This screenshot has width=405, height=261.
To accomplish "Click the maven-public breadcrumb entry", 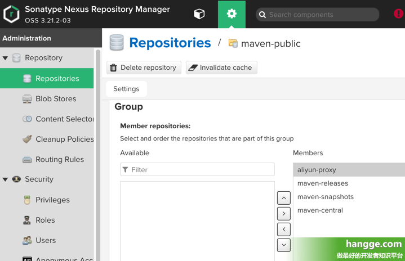I will tap(271, 43).
